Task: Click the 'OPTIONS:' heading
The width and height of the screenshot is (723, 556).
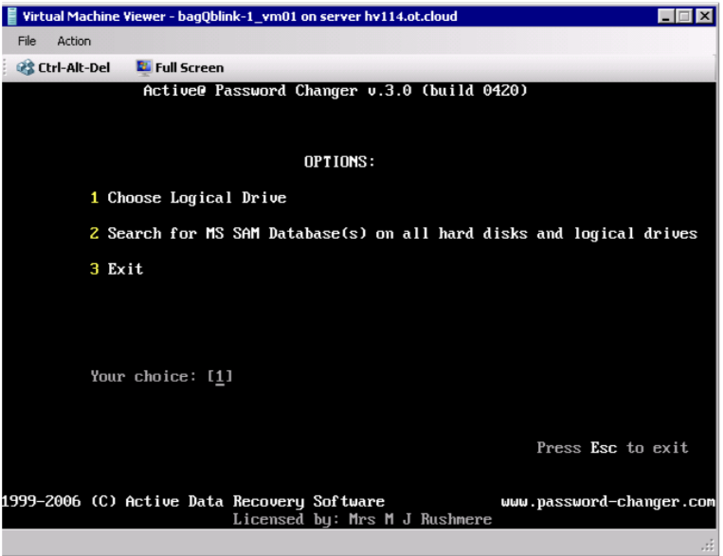Action: [x=339, y=162]
